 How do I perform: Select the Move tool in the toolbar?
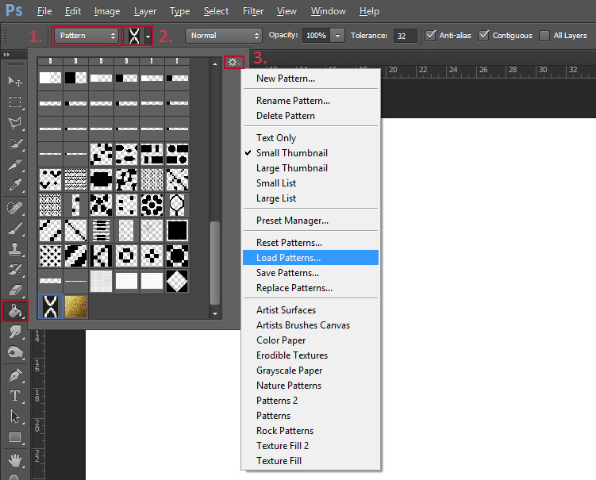14,81
